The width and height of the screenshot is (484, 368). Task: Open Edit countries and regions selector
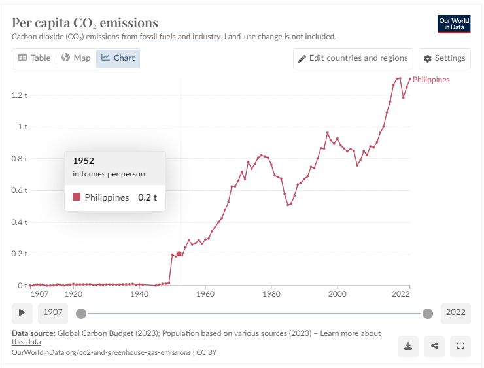pos(353,58)
